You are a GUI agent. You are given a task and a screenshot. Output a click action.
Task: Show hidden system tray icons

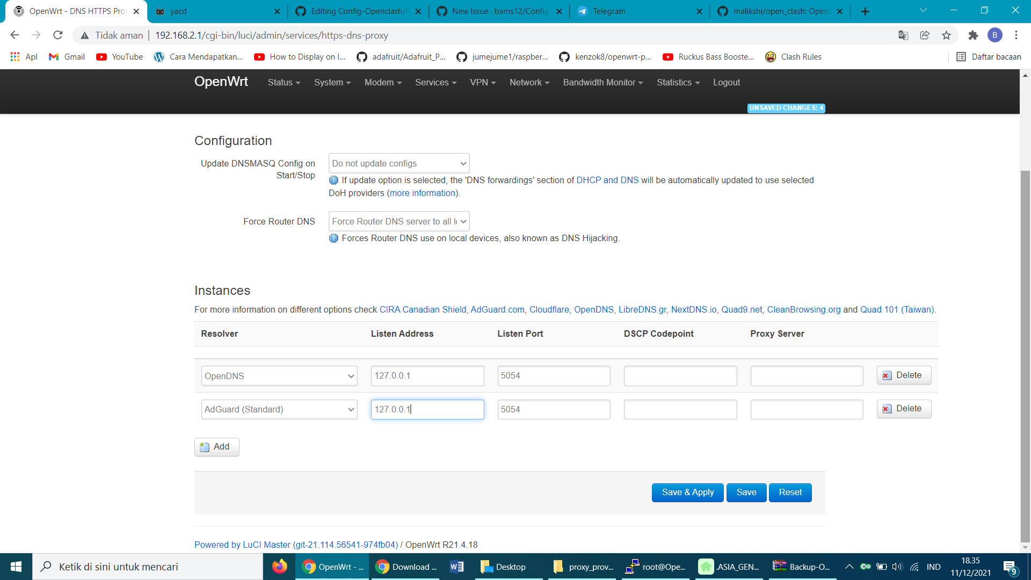point(849,567)
